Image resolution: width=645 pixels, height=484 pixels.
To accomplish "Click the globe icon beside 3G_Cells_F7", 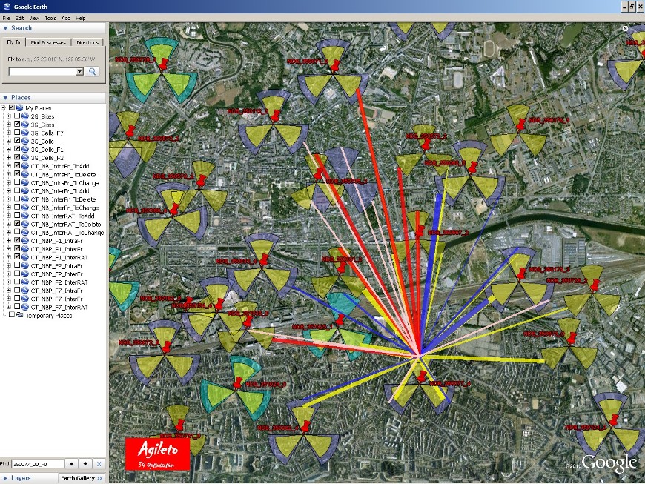I will coord(26,133).
